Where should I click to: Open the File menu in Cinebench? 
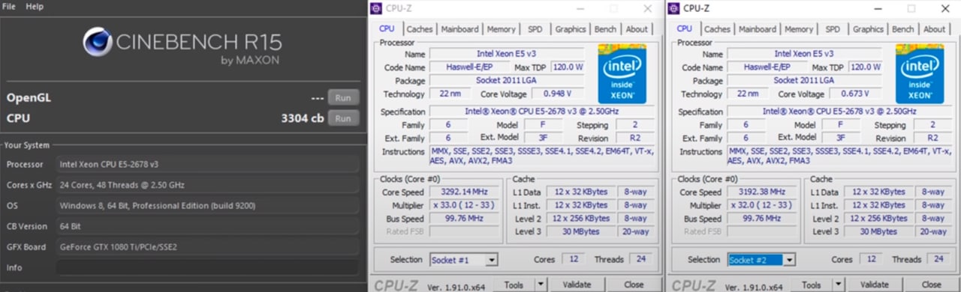(x=9, y=6)
